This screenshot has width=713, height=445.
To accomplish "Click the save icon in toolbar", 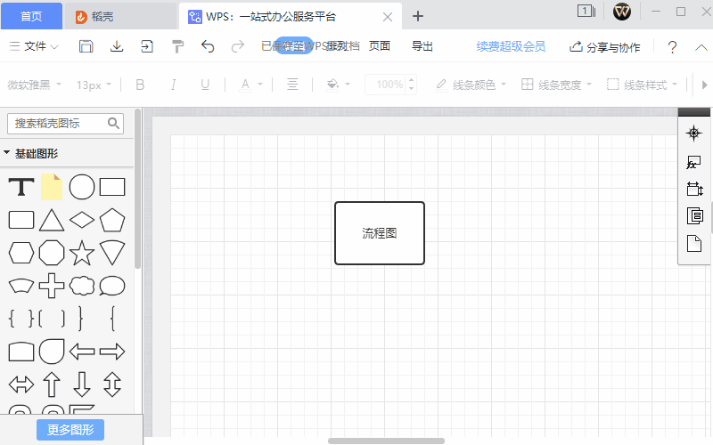I will click(x=86, y=46).
